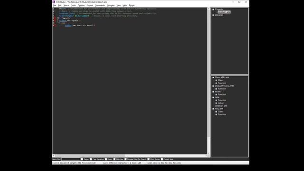This screenshot has width=304, height=171.
Task: Click the 'Quick Find' label
Action: pos(57,159)
